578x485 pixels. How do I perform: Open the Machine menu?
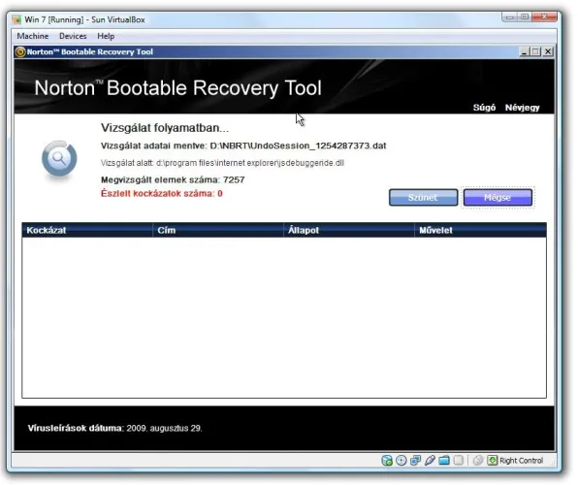tap(32, 36)
